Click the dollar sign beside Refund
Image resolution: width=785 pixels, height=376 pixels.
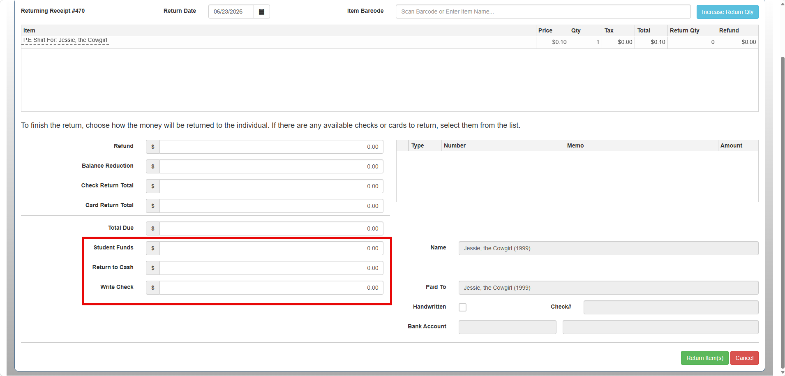153,147
